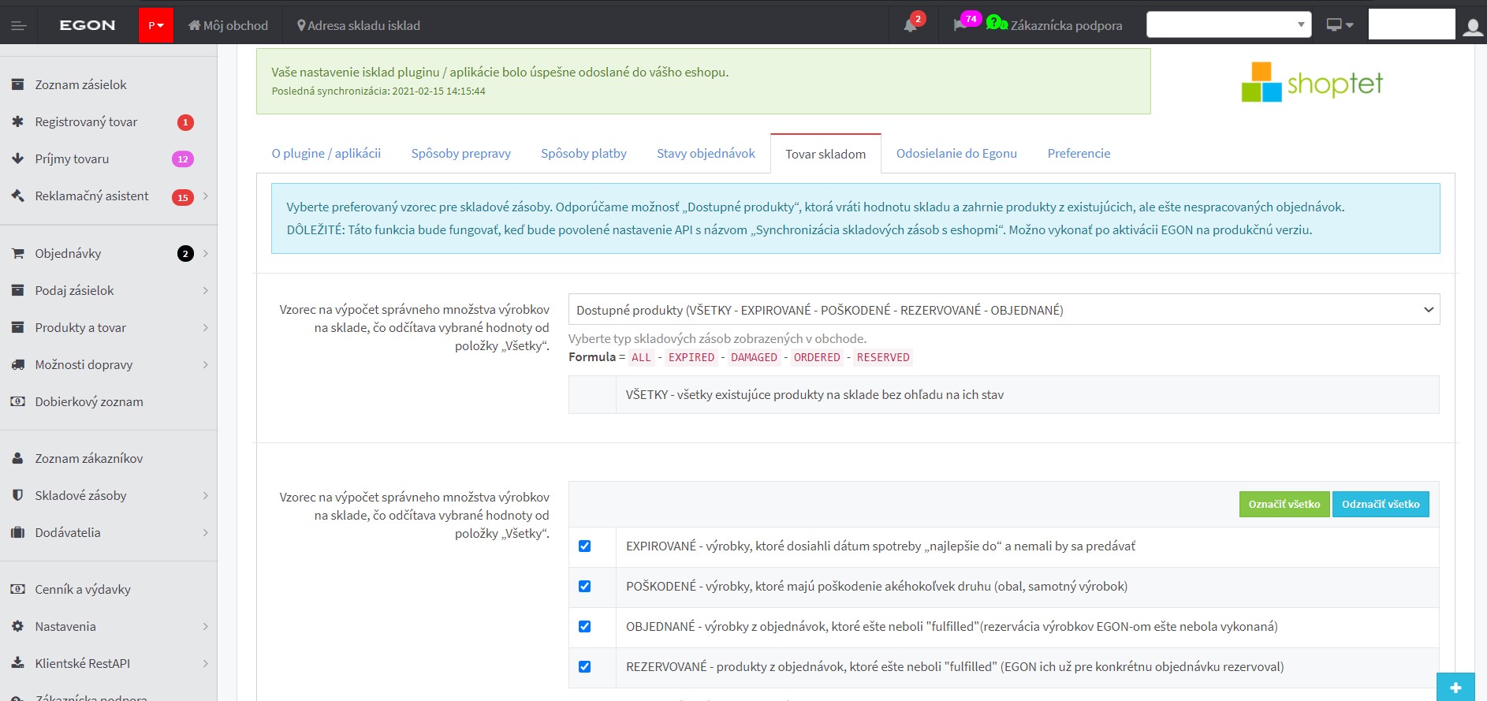1487x701 pixels.
Task: Click the Shoptet logo
Action: [x=1312, y=82]
